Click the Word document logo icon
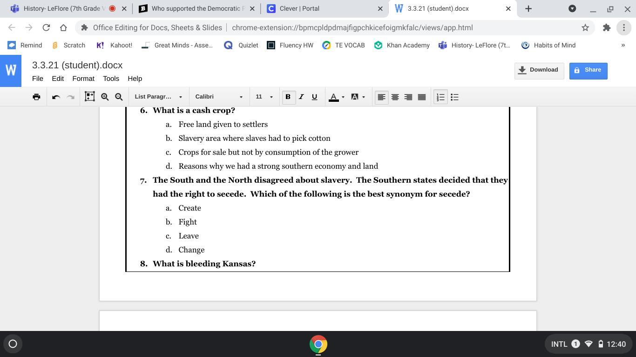 (11, 71)
